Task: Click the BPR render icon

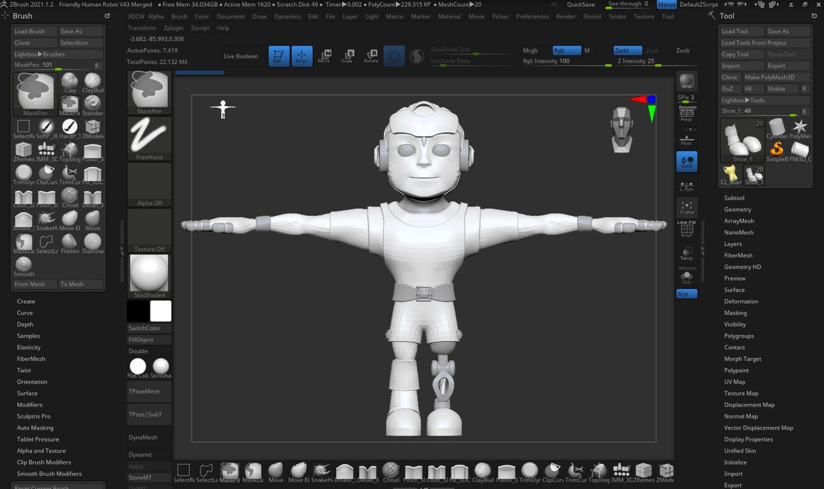Action: (x=686, y=81)
